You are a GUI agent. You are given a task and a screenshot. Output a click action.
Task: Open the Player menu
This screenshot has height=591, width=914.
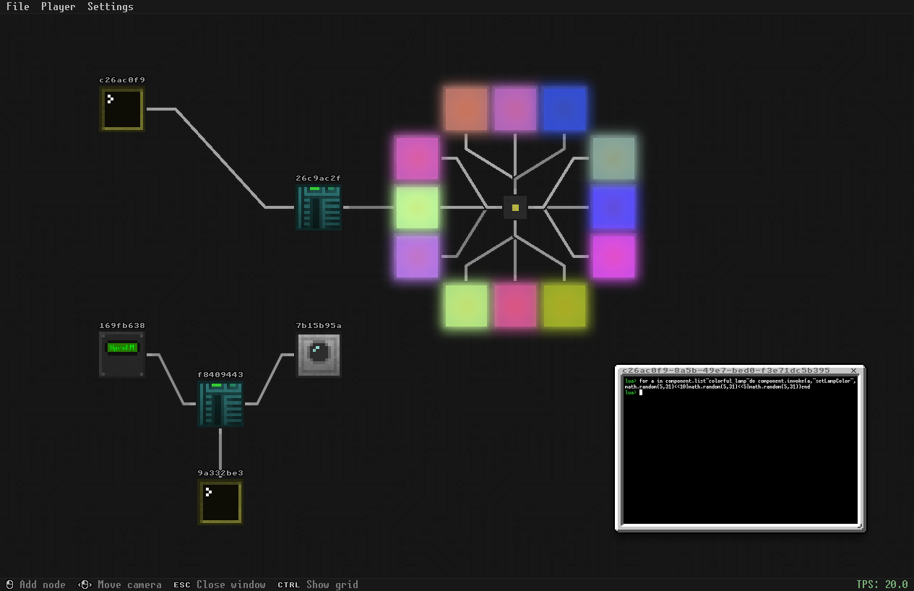[x=58, y=7]
